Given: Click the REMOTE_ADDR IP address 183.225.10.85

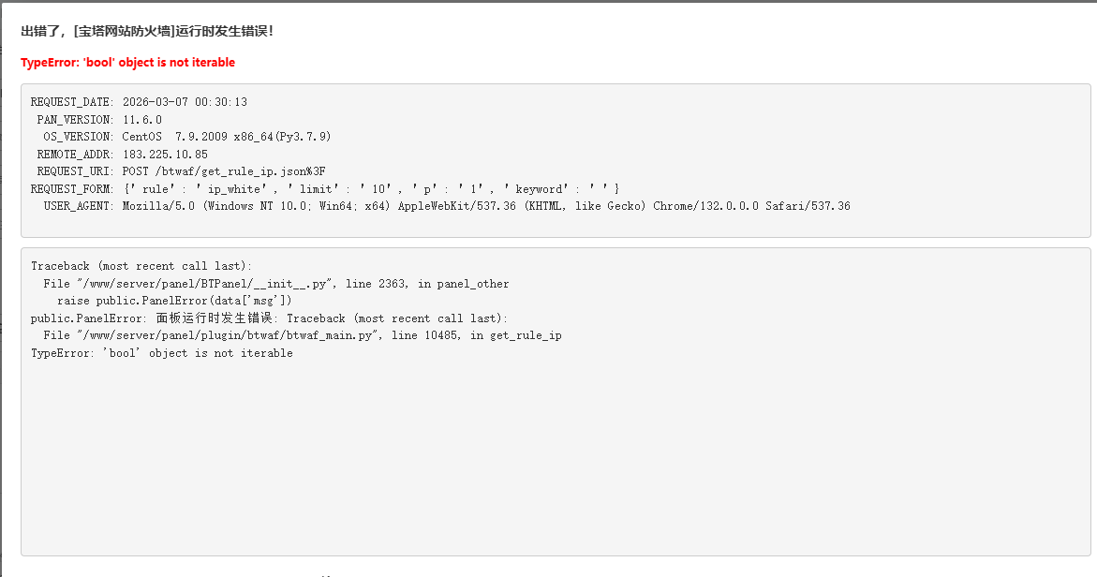Looking at the screenshot, I should click(165, 155).
